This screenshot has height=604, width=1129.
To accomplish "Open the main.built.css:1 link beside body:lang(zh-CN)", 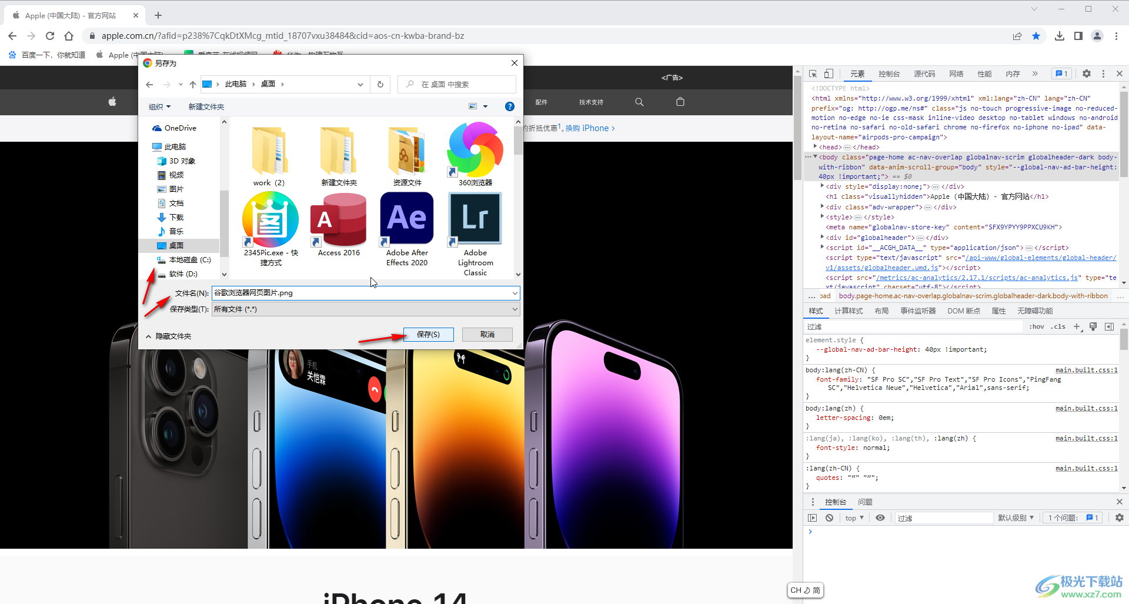I will tap(1086, 370).
